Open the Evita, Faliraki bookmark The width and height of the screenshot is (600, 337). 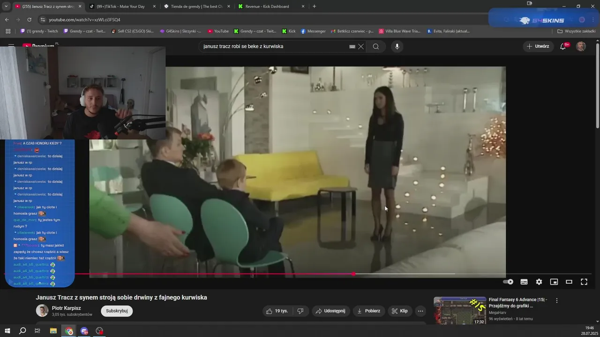[448, 31]
